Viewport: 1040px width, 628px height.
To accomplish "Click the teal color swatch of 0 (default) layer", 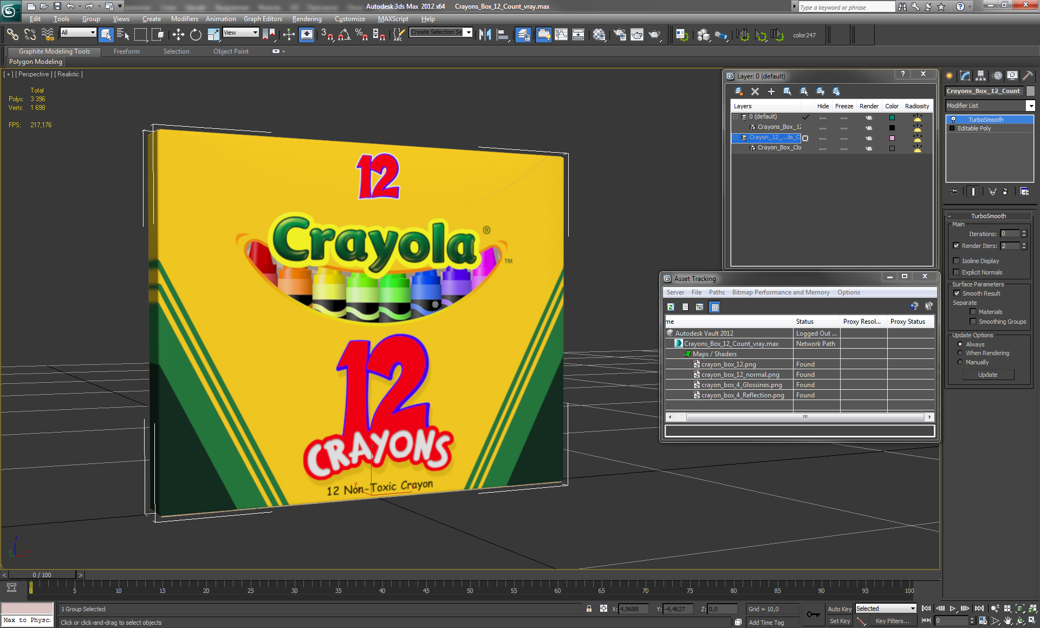I will pyautogui.click(x=892, y=117).
